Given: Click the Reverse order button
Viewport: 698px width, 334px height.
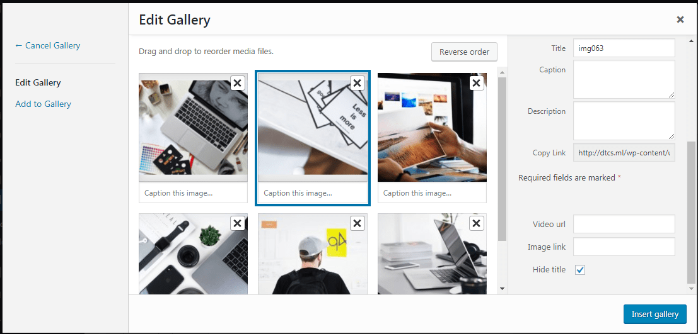Looking at the screenshot, I should click(x=464, y=52).
